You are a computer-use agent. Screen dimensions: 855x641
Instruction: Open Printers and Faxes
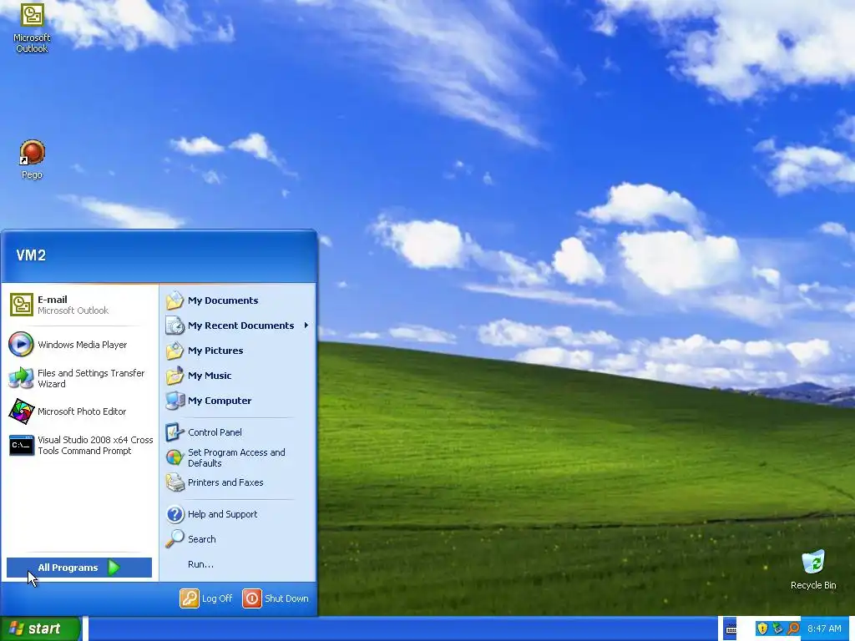pyautogui.click(x=238, y=482)
